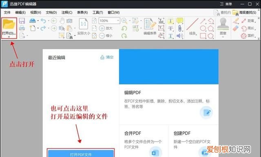Open the 视图(V) menu
Viewport: 261px width, 157px height.
tap(35, 13)
